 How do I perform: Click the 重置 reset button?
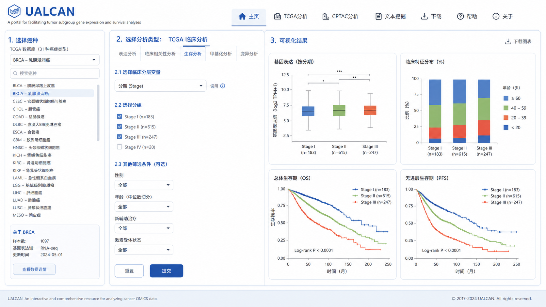coord(129,271)
